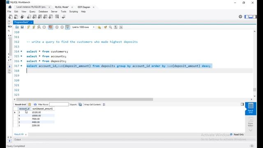This screenshot has width=263, height=148.
Task: Open the Tools menu
Action: coord(63,12)
